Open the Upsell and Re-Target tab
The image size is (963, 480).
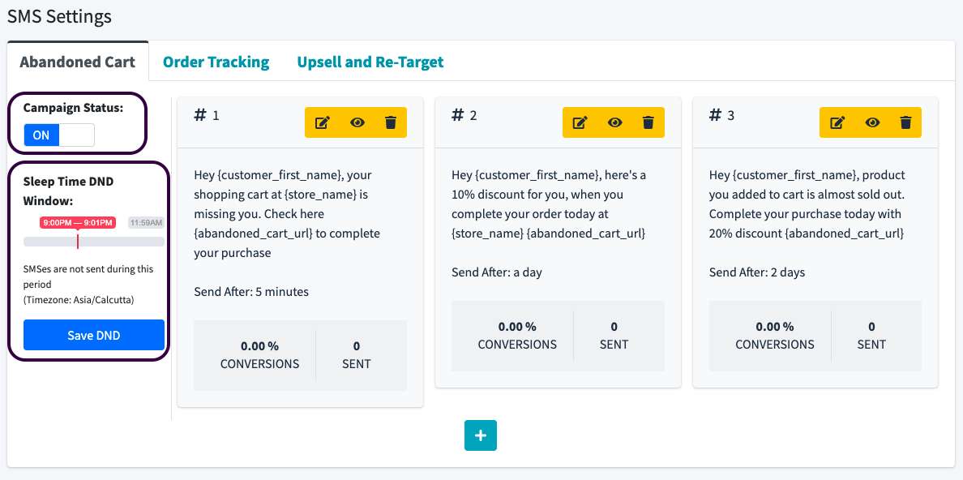coord(370,62)
